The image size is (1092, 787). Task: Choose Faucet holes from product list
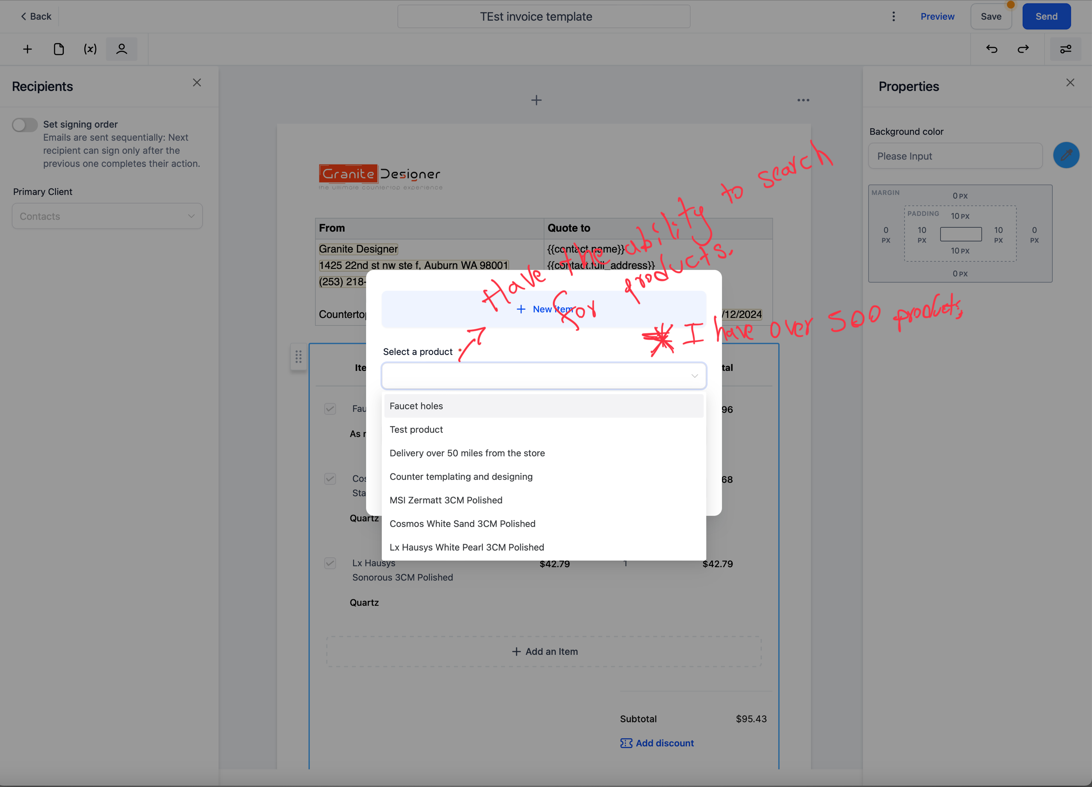click(x=416, y=406)
